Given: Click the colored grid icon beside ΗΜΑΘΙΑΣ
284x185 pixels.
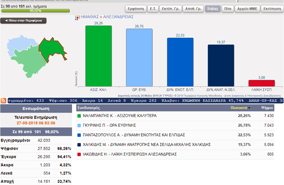Looking at the screenshot, I should (77, 17).
